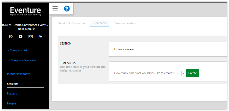Expand the time slots count dropdown arrow

pyautogui.click(x=183, y=73)
